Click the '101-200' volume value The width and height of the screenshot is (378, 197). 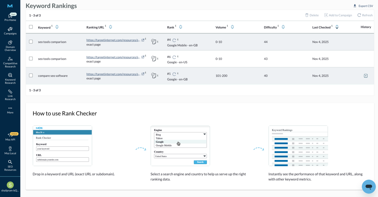pos(221,76)
